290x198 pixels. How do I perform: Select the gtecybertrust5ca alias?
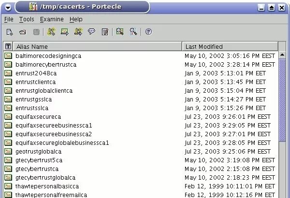[x=39, y=160]
